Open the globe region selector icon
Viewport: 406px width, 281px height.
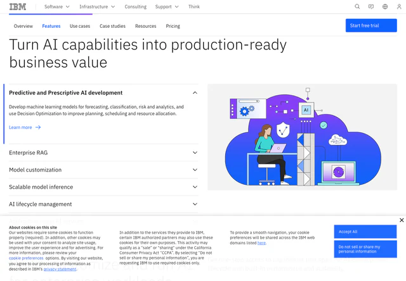385,7
